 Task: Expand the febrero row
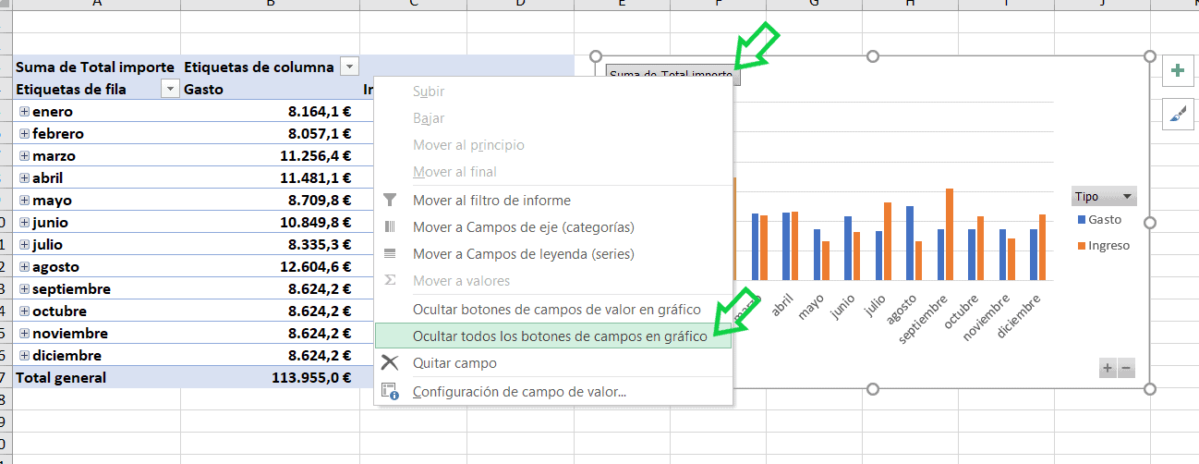24,133
